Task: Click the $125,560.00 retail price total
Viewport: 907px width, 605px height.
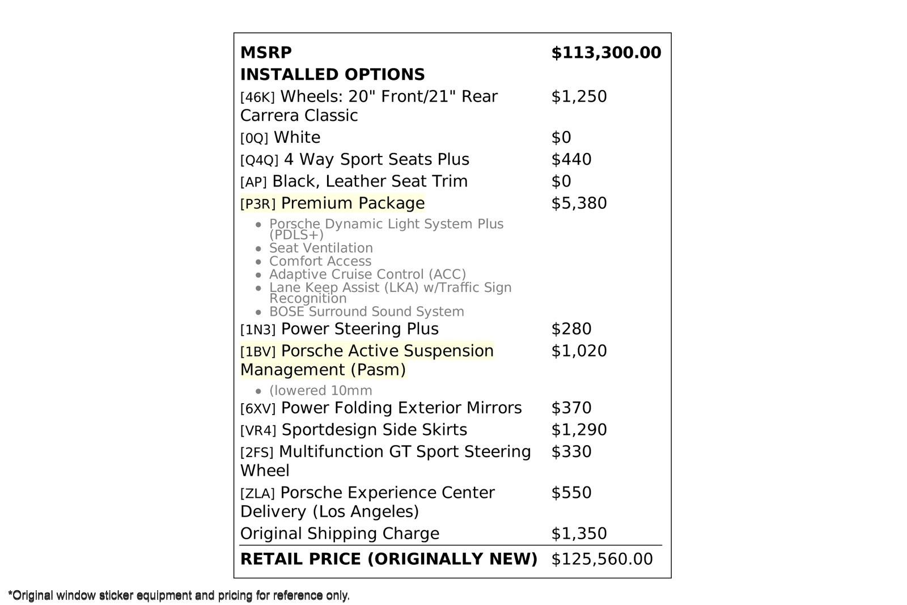Action: (x=601, y=559)
